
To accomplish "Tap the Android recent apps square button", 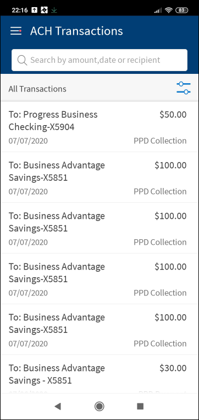I will point(140,406).
